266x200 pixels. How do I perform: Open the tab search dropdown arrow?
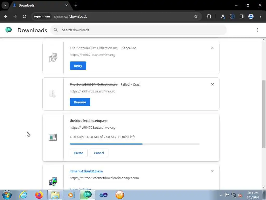click(5, 5)
